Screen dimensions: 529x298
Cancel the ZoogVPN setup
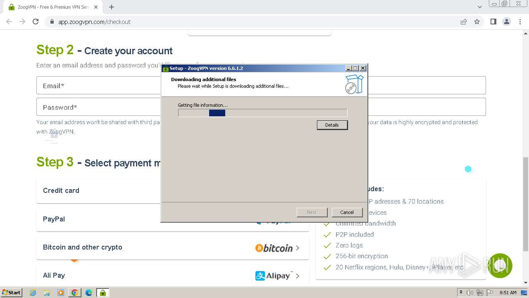pyautogui.click(x=347, y=212)
